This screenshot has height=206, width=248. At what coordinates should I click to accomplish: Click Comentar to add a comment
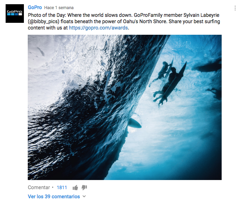tap(39, 187)
